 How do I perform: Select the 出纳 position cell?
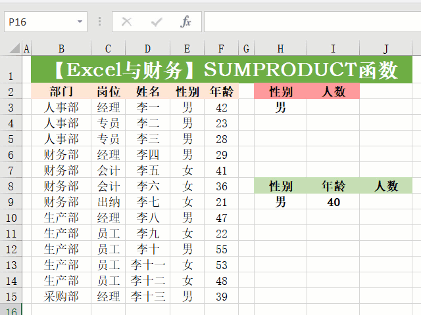pyautogui.click(x=108, y=201)
